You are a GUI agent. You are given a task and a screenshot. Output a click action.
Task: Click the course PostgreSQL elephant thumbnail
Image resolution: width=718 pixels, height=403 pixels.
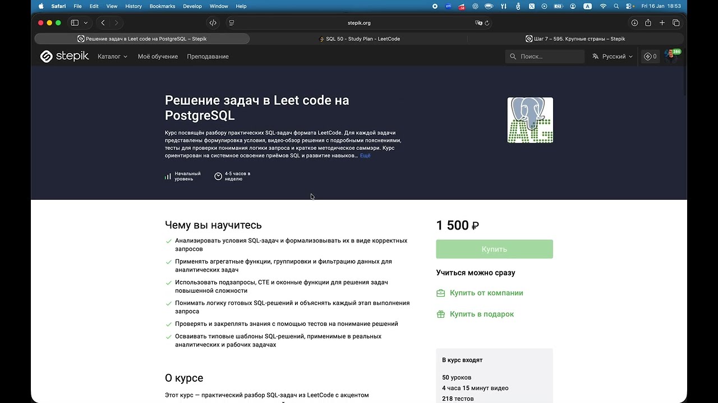tap(530, 120)
